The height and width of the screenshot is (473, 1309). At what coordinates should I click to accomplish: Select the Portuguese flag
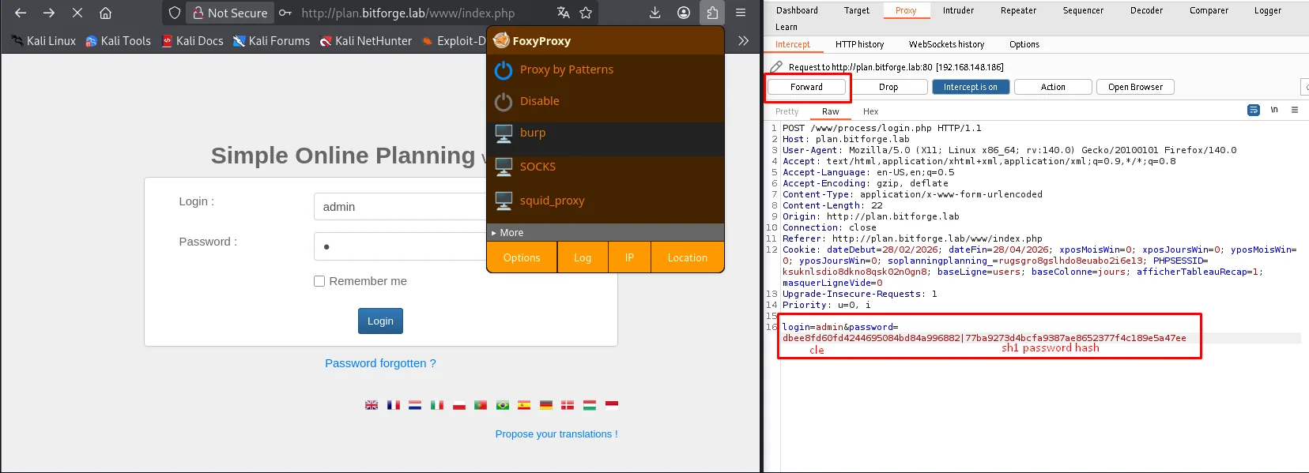coord(481,405)
